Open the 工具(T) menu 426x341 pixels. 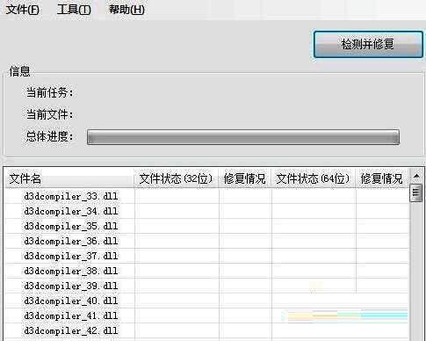(x=74, y=10)
